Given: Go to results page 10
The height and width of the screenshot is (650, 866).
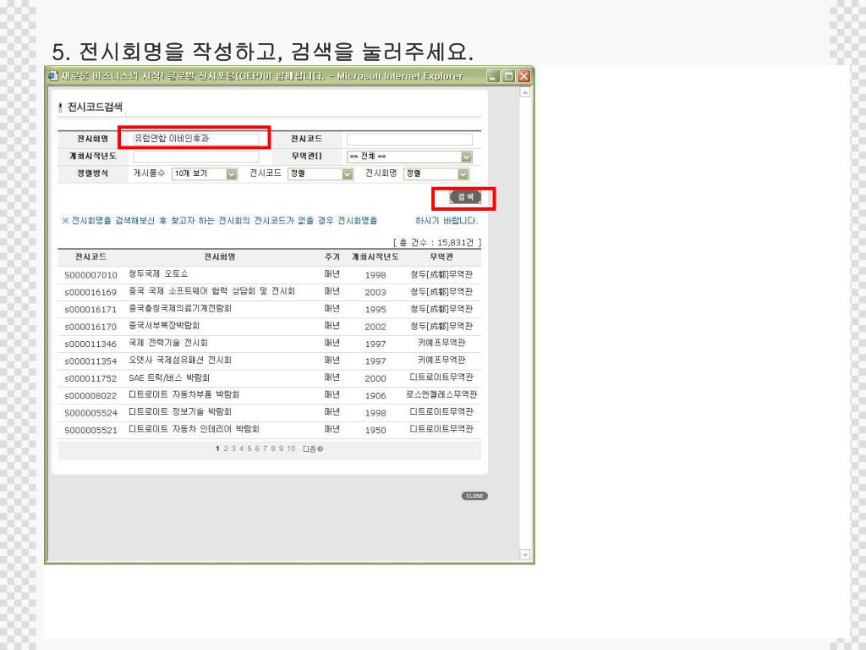Looking at the screenshot, I should pos(291,449).
